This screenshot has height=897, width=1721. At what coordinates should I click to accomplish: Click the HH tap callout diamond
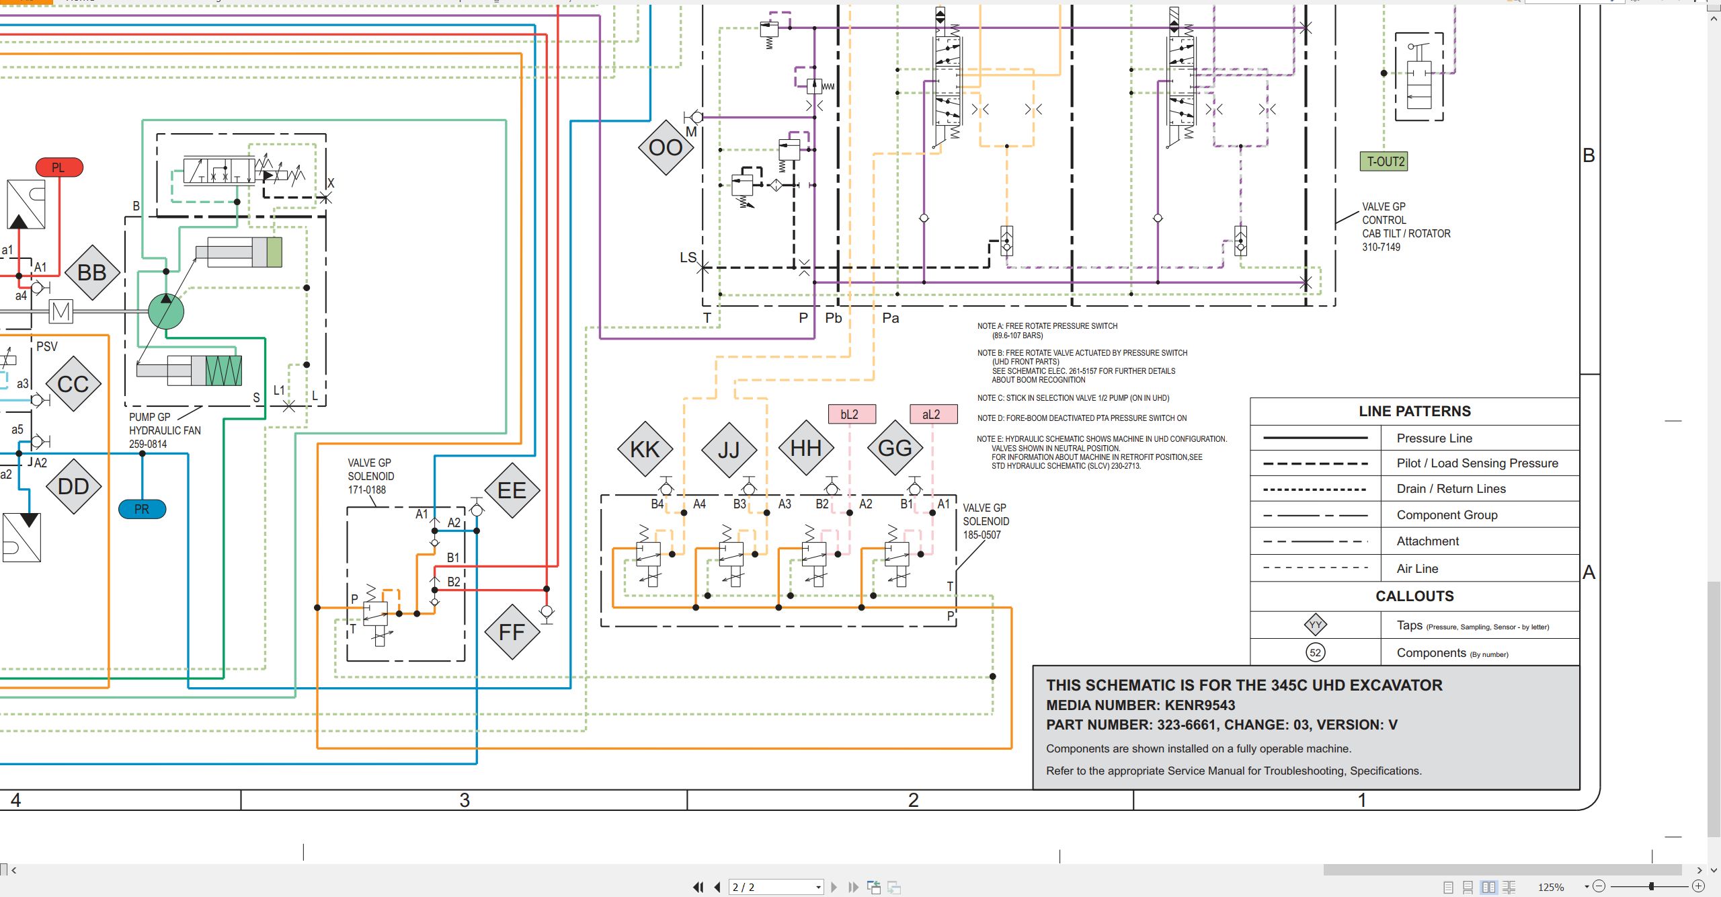pos(806,448)
